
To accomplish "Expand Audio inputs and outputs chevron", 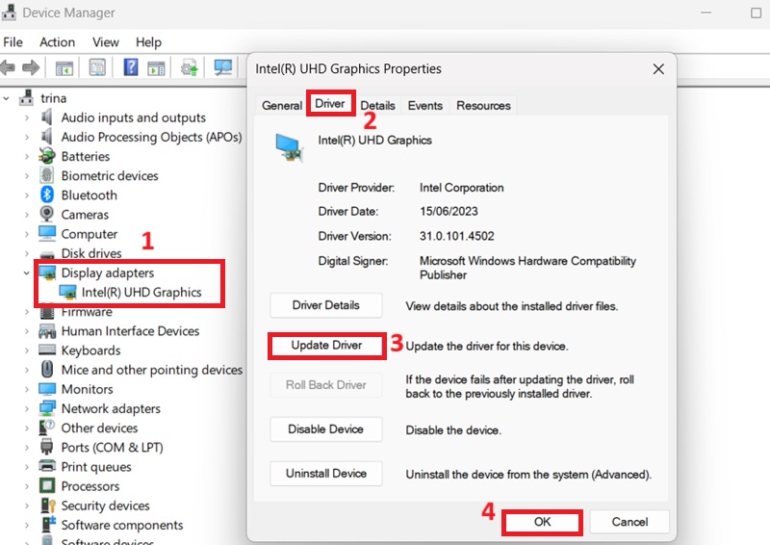I will click(x=27, y=117).
